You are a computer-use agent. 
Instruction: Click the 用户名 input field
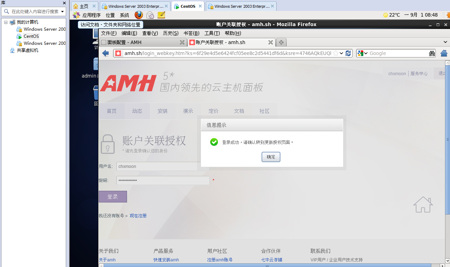pos(163,166)
